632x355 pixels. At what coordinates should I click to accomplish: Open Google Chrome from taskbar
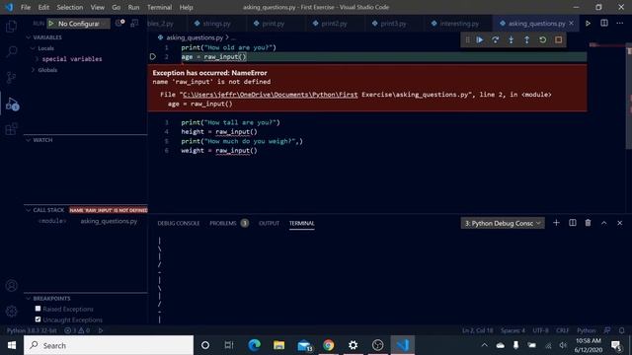coord(329,345)
